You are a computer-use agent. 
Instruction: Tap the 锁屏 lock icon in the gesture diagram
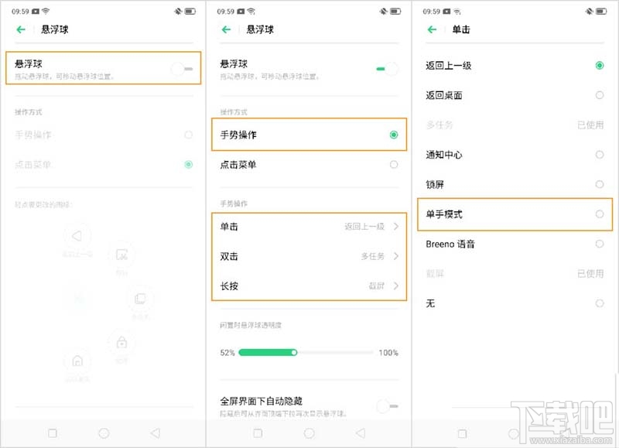[x=122, y=342]
